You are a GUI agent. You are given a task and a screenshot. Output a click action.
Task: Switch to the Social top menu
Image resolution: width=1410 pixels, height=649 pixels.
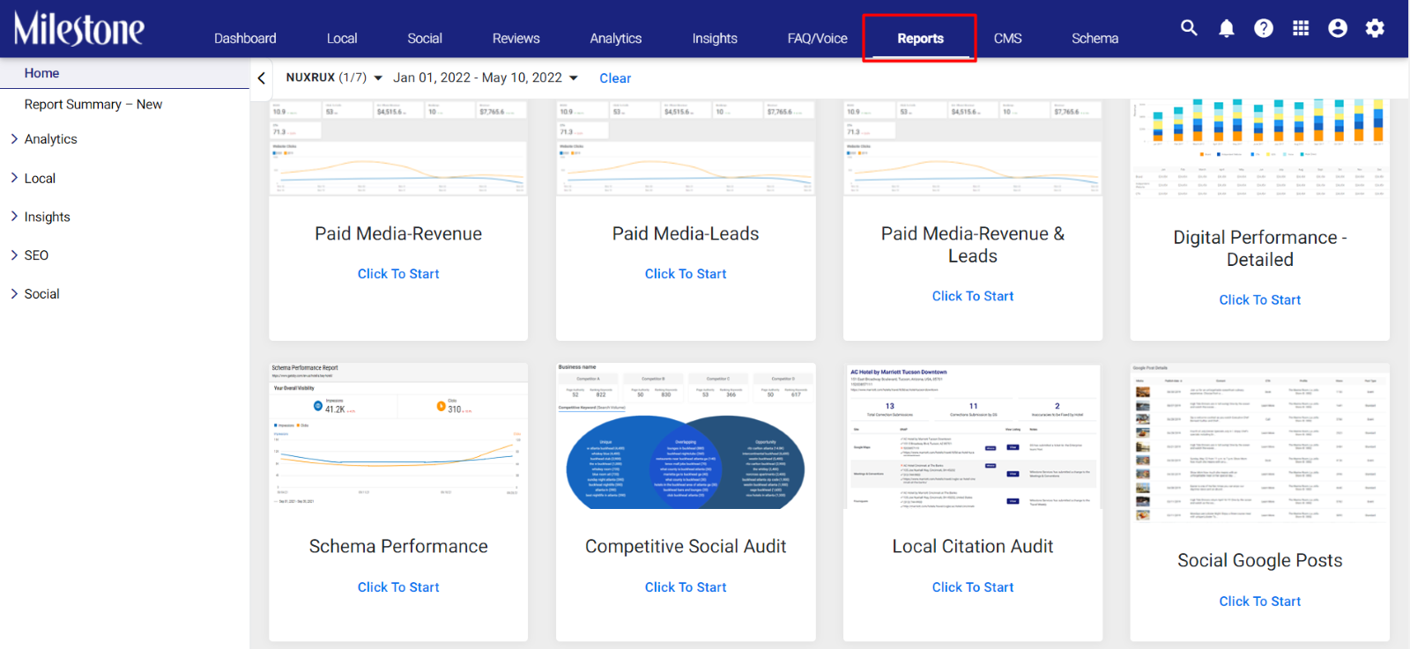tap(425, 38)
